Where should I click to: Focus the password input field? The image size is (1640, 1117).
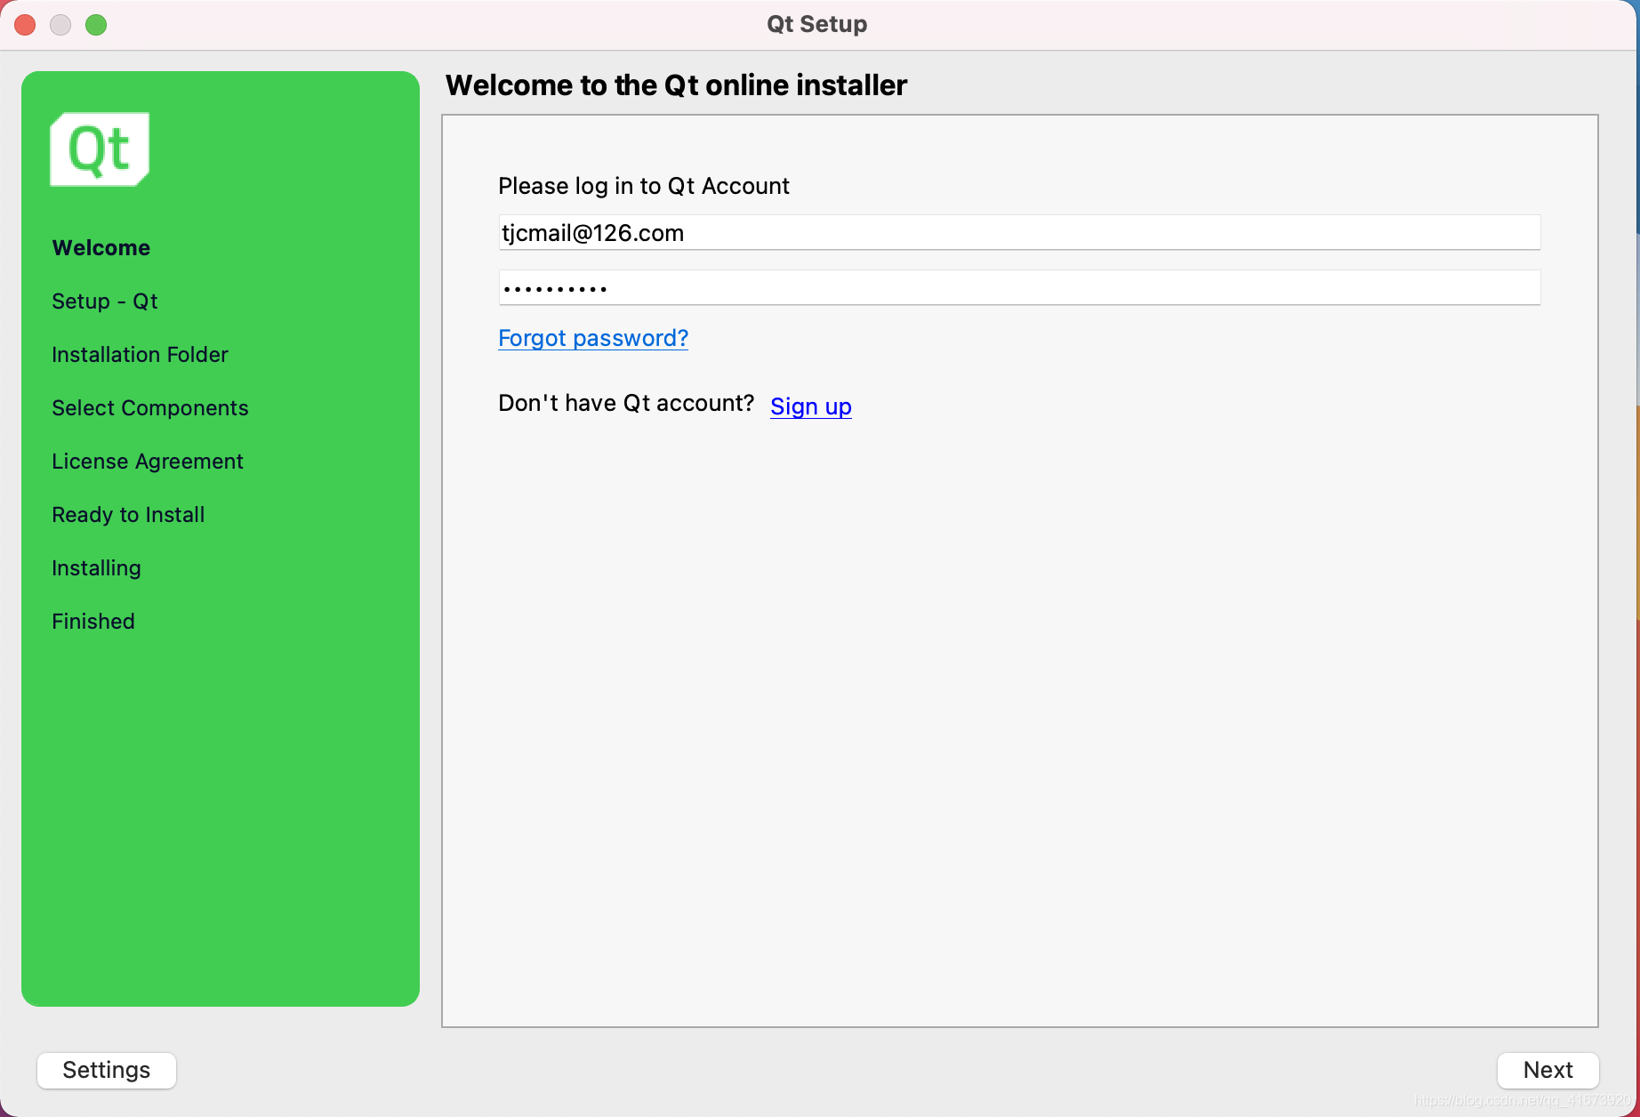1019,287
